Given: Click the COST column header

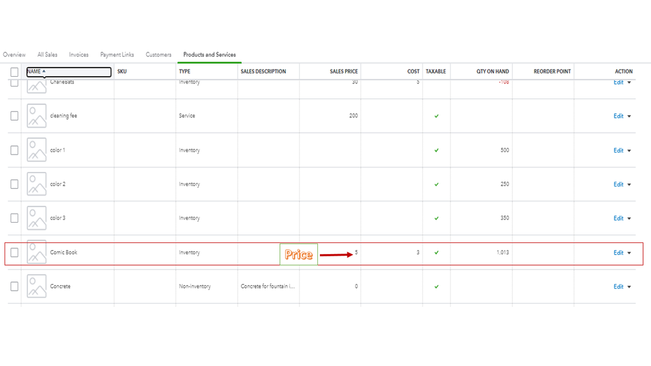Looking at the screenshot, I should coord(413,72).
